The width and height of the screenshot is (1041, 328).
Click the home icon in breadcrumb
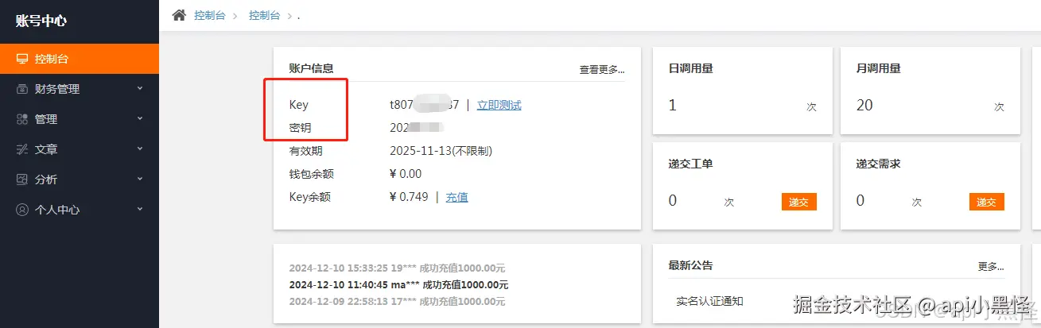[x=179, y=15]
